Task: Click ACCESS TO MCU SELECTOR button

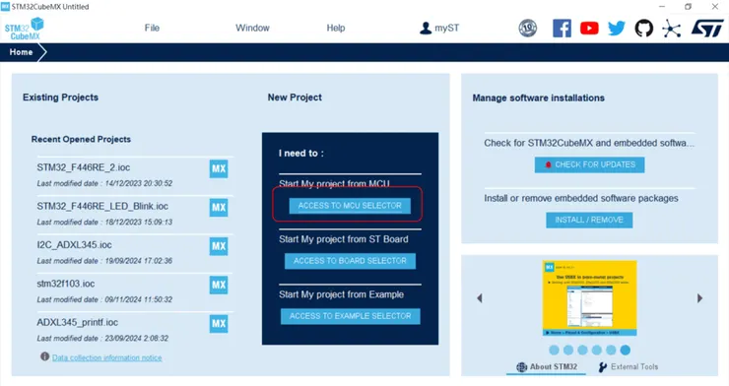Action: pos(350,206)
